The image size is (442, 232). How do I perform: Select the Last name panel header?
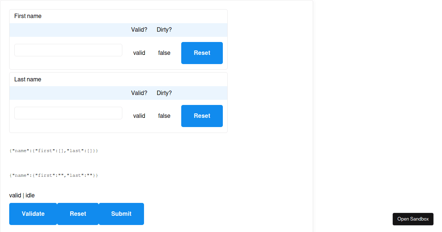[28, 79]
